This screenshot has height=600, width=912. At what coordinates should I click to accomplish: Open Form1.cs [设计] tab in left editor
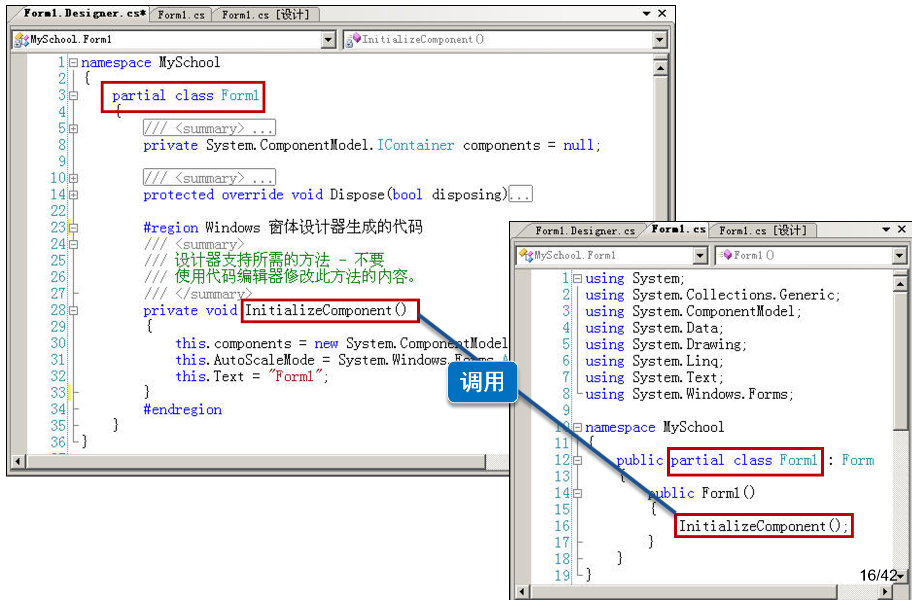tap(265, 15)
